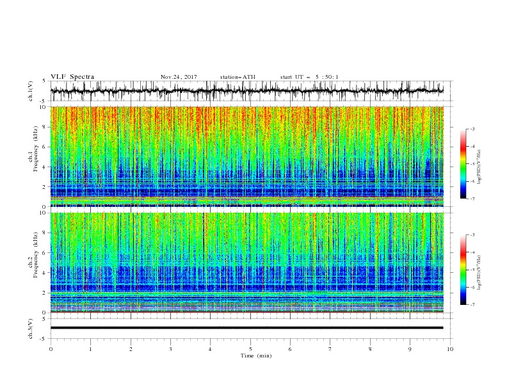
Task: Click the "5" tick on ch.3(V) axis
Action: pyautogui.click(x=45, y=318)
